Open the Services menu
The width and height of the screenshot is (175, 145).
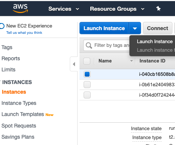[x=60, y=9]
